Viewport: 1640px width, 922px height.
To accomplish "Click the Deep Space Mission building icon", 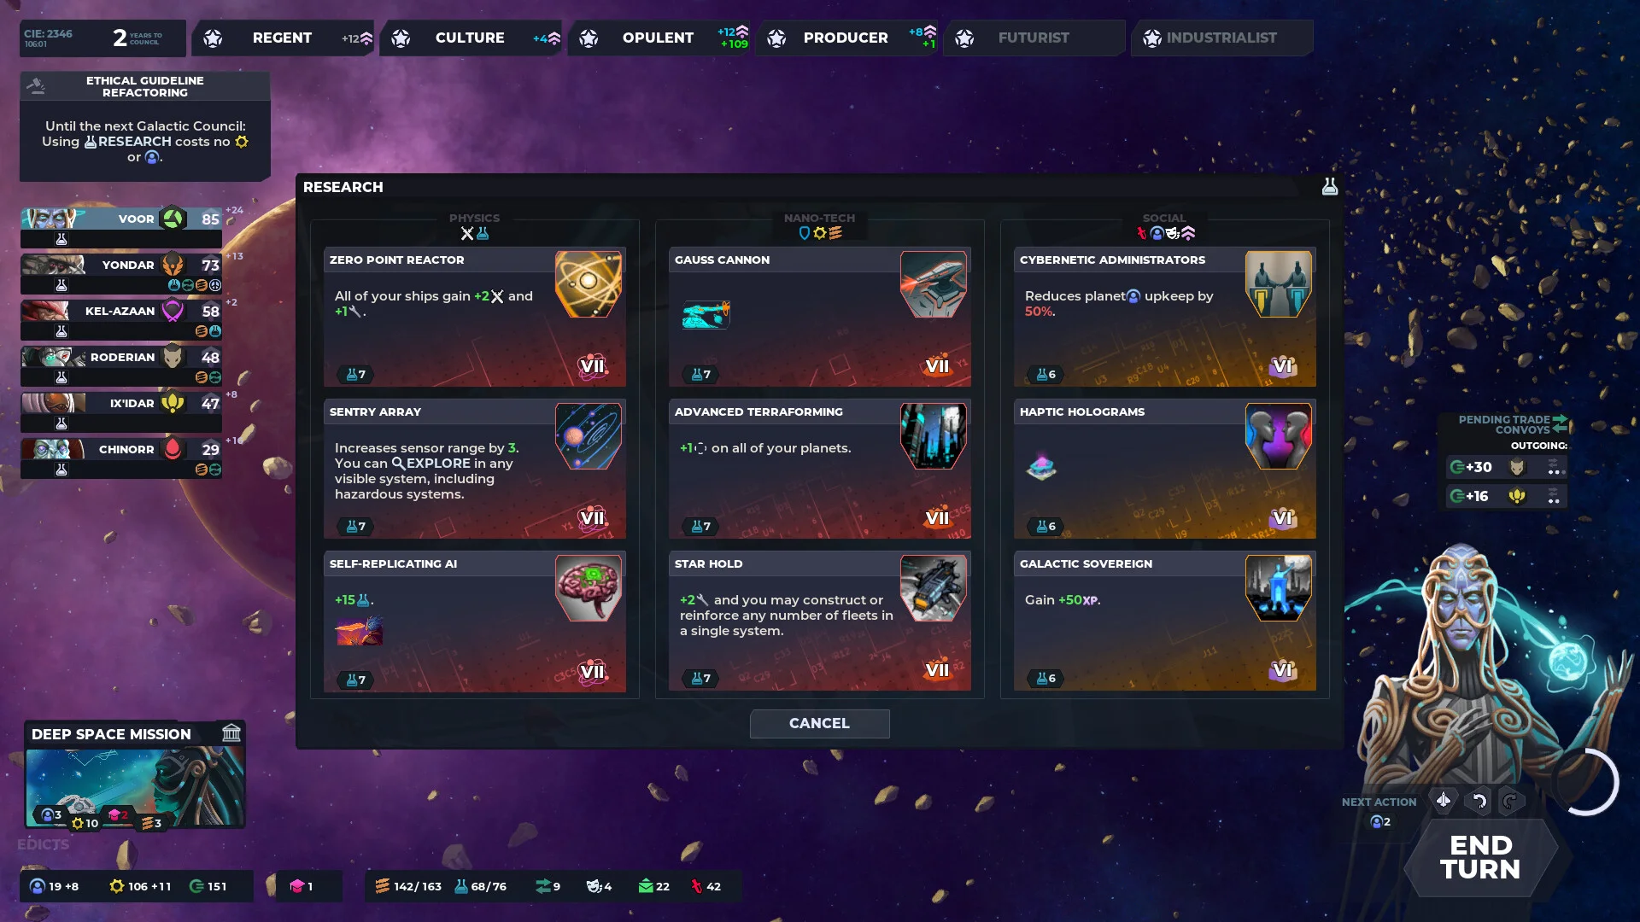I will click(x=231, y=732).
